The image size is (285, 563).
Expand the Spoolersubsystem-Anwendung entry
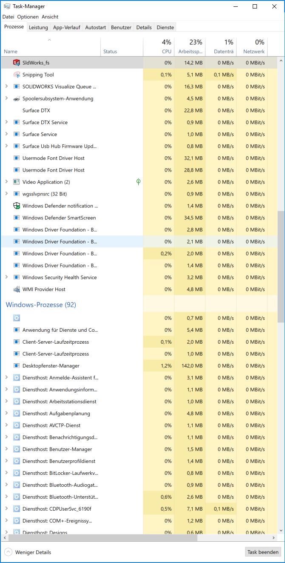pyautogui.click(x=6, y=98)
